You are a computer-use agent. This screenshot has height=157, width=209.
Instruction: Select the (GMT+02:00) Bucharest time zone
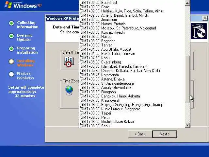[132, 3]
